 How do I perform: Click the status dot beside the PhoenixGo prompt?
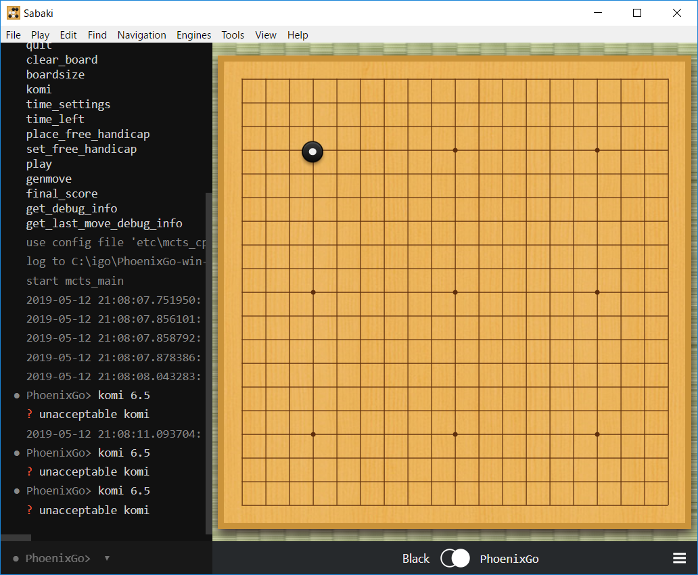tap(16, 559)
